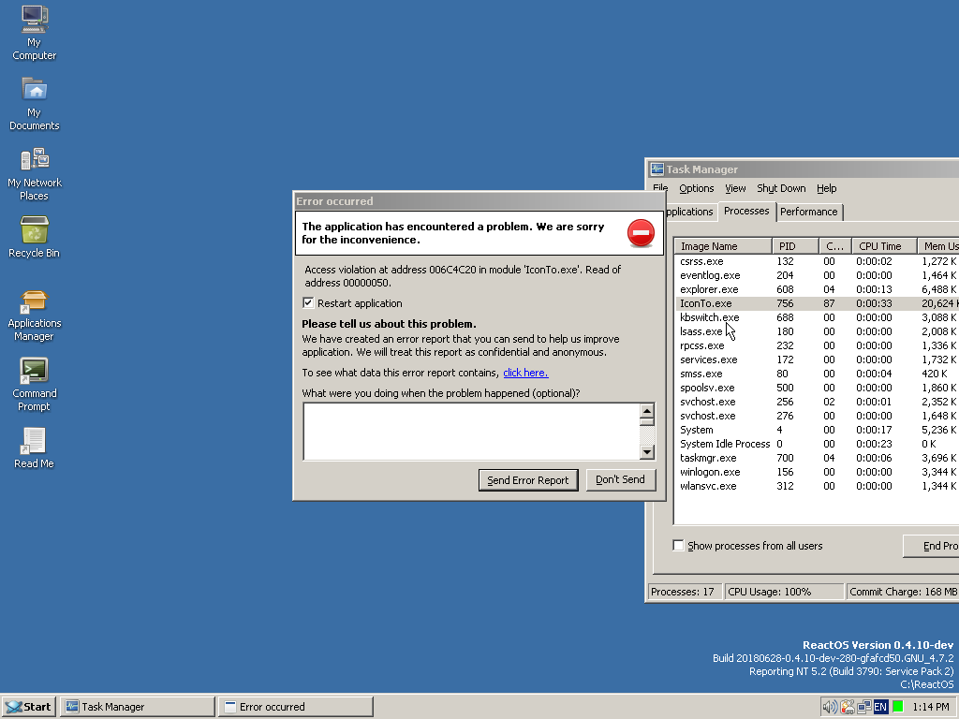
Task: Select the smss.exe process row
Action: click(x=817, y=374)
